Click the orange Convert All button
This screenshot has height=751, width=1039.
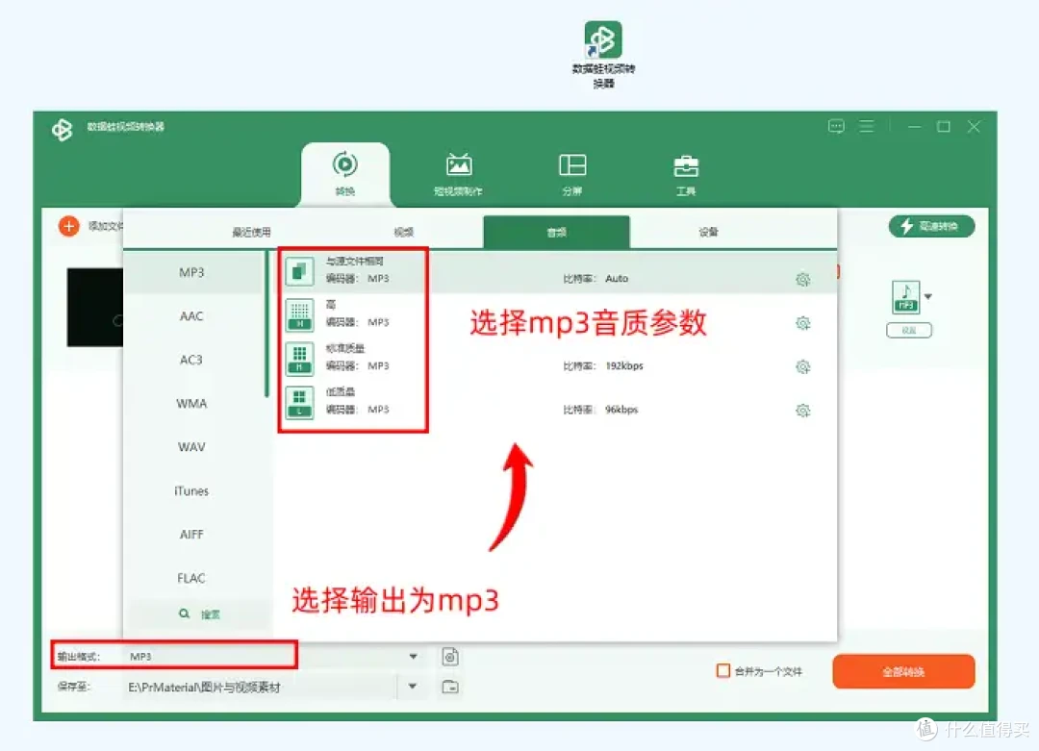(x=903, y=671)
